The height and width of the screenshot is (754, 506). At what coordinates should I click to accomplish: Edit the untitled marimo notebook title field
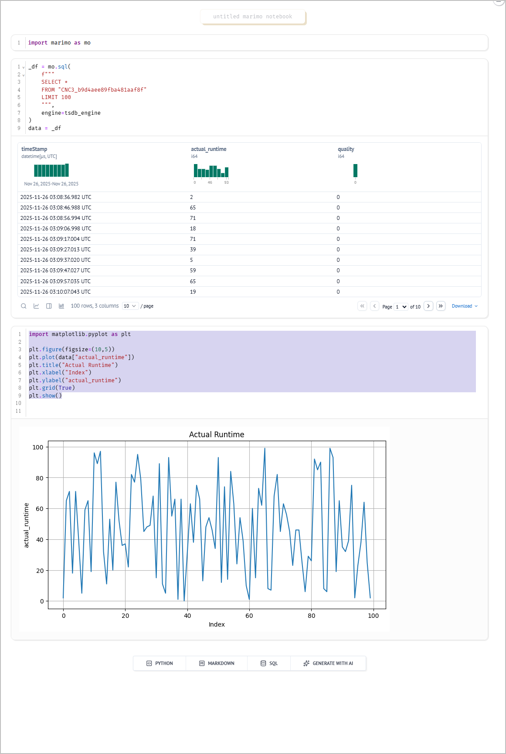coord(253,17)
